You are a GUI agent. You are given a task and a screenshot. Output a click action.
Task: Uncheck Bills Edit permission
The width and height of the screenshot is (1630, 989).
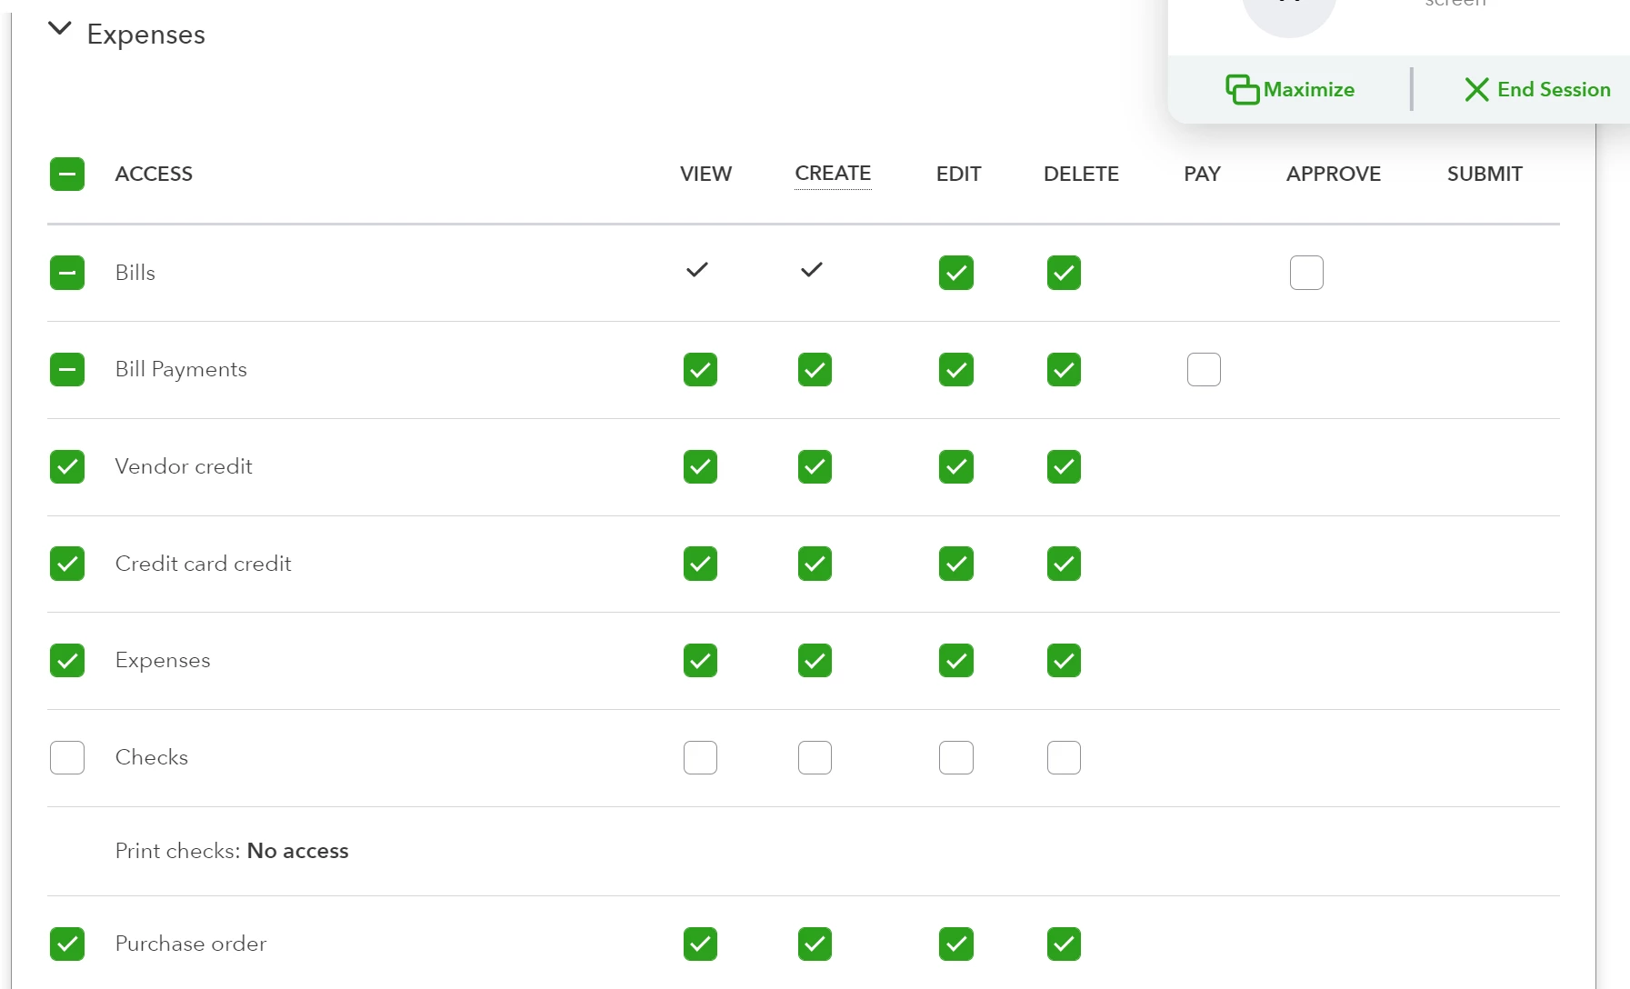956,273
